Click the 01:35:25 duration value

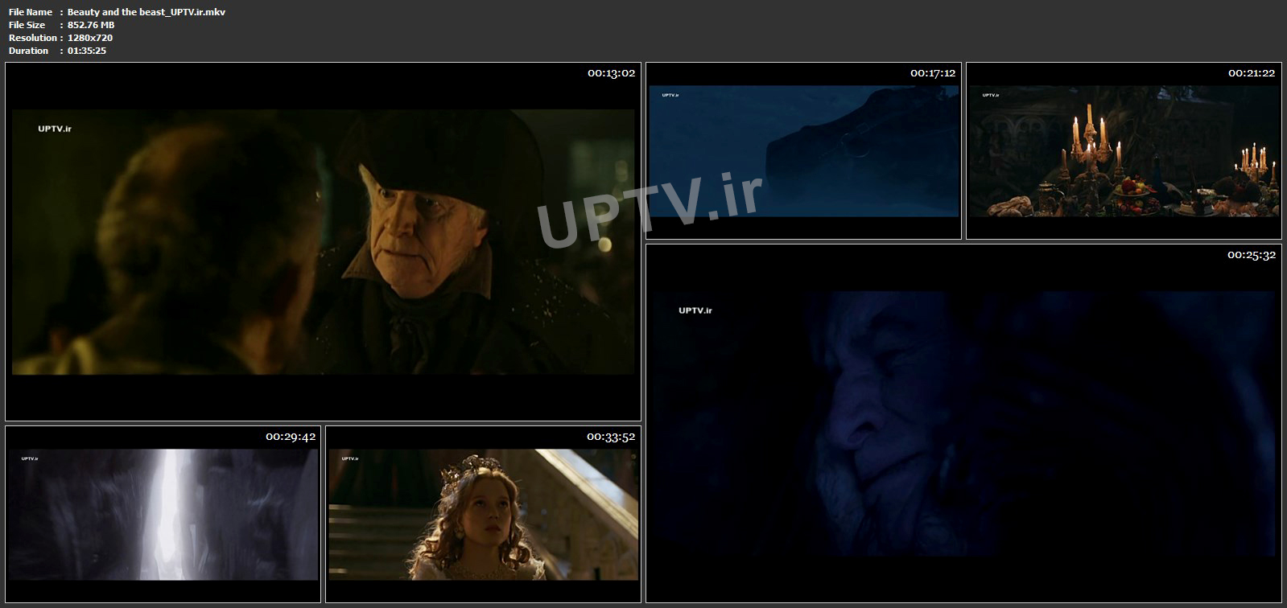point(87,51)
